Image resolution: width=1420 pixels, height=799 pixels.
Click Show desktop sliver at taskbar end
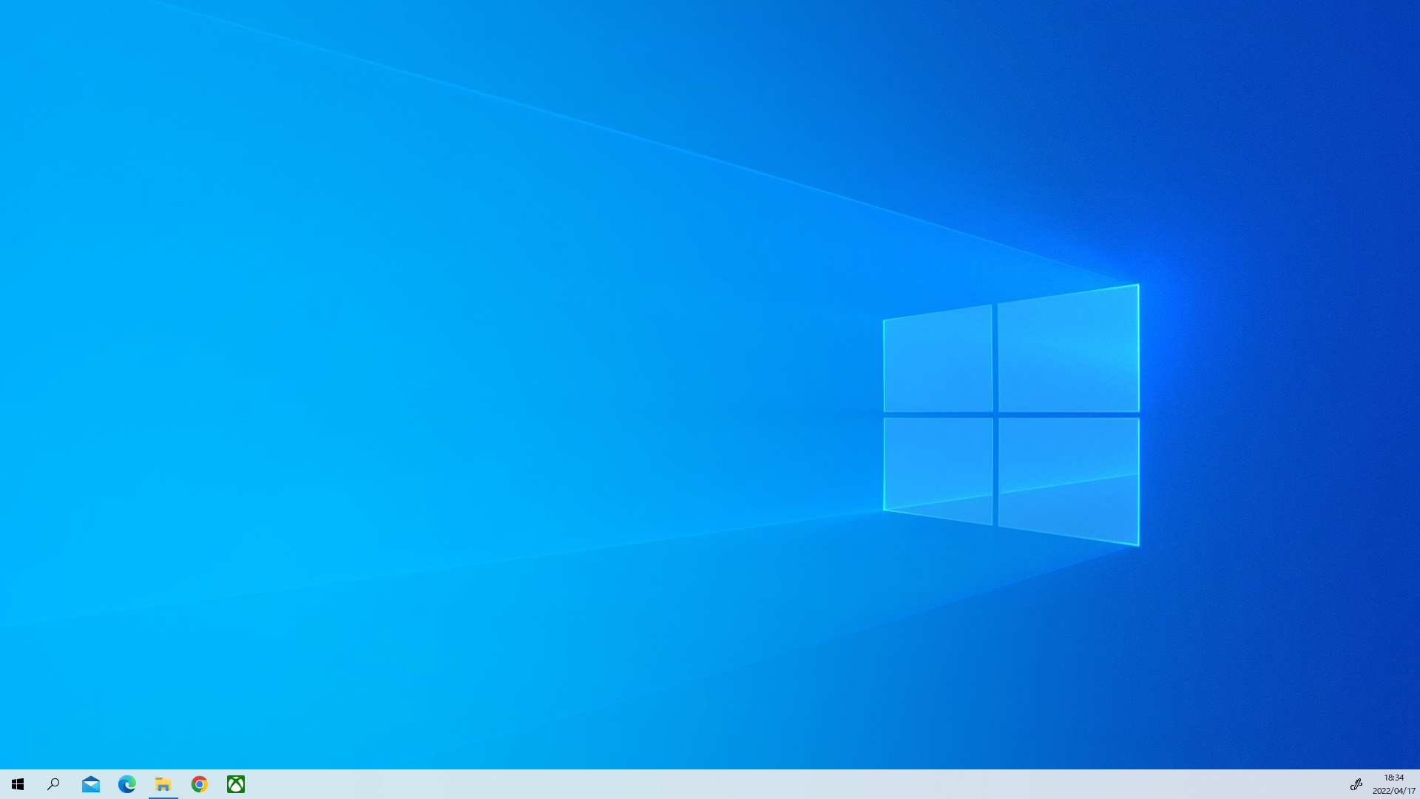point(1418,784)
